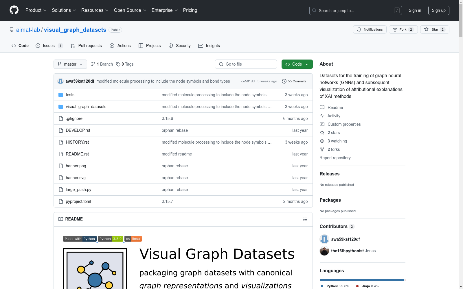The width and height of the screenshot is (463, 289).
Task: Click the .gitignore file icon
Action: [x=61, y=118]
